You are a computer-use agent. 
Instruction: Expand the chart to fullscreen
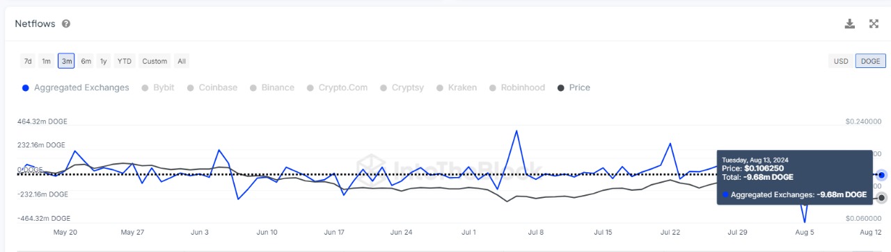click(874, 24)
